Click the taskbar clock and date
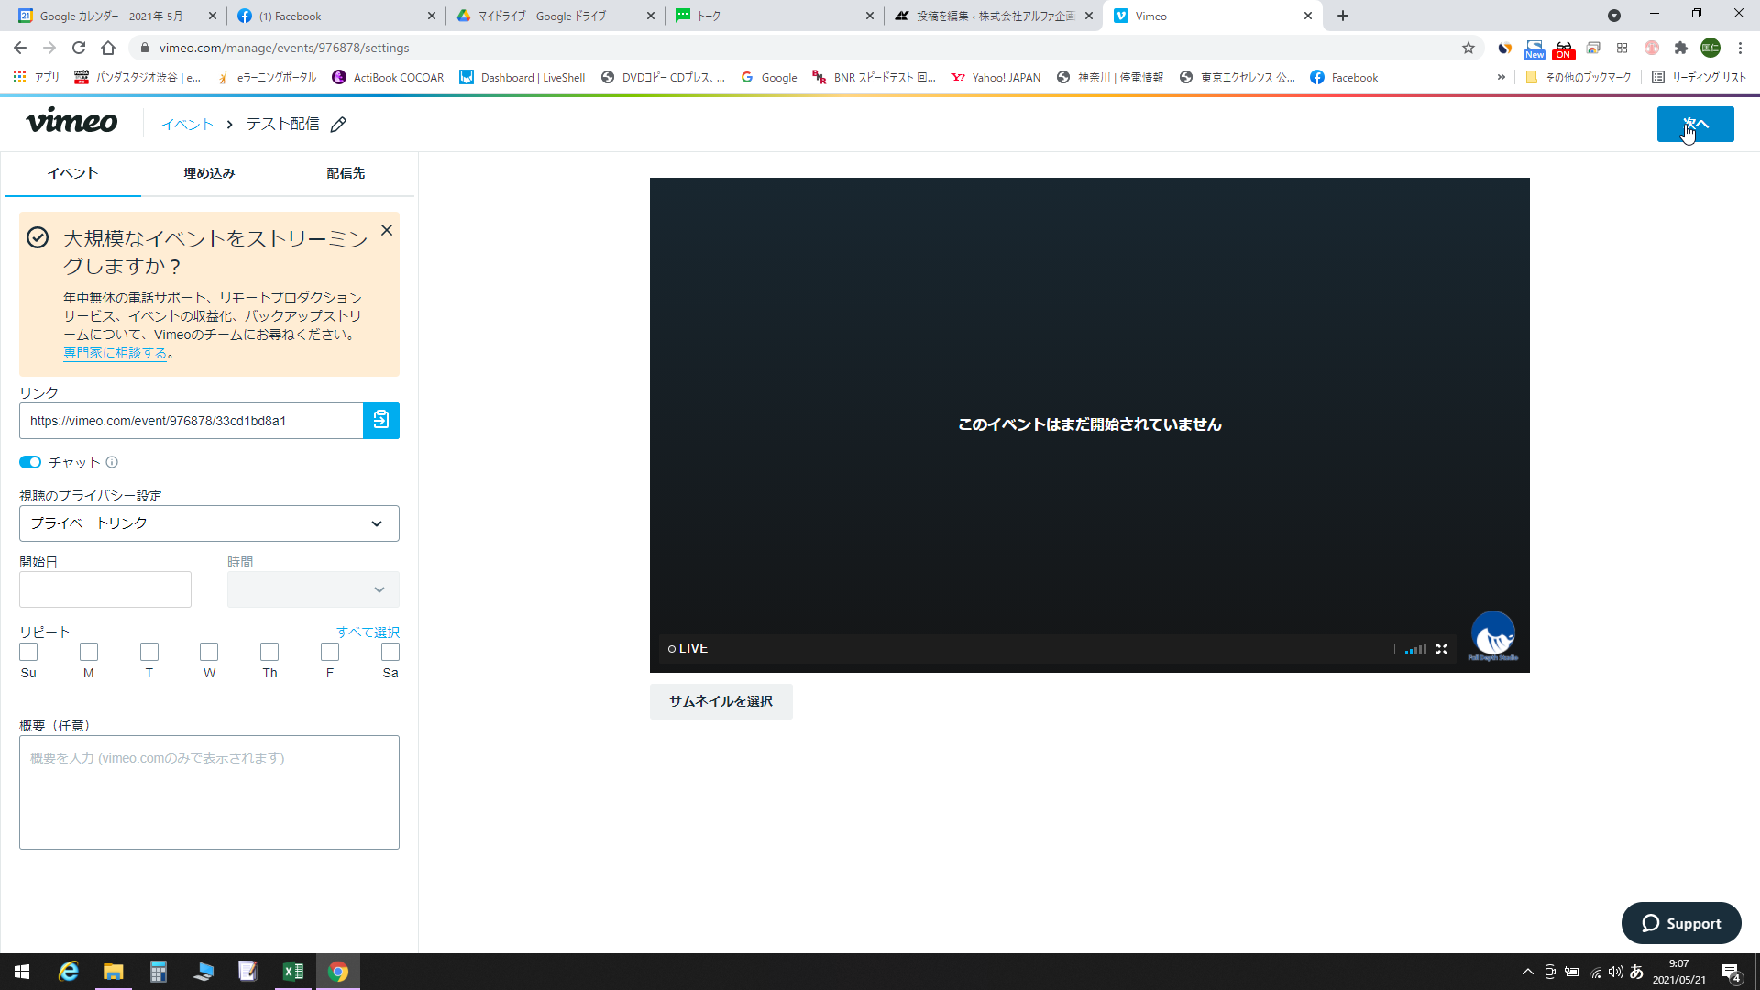 pyautogui.click(x=1678, y=972)
